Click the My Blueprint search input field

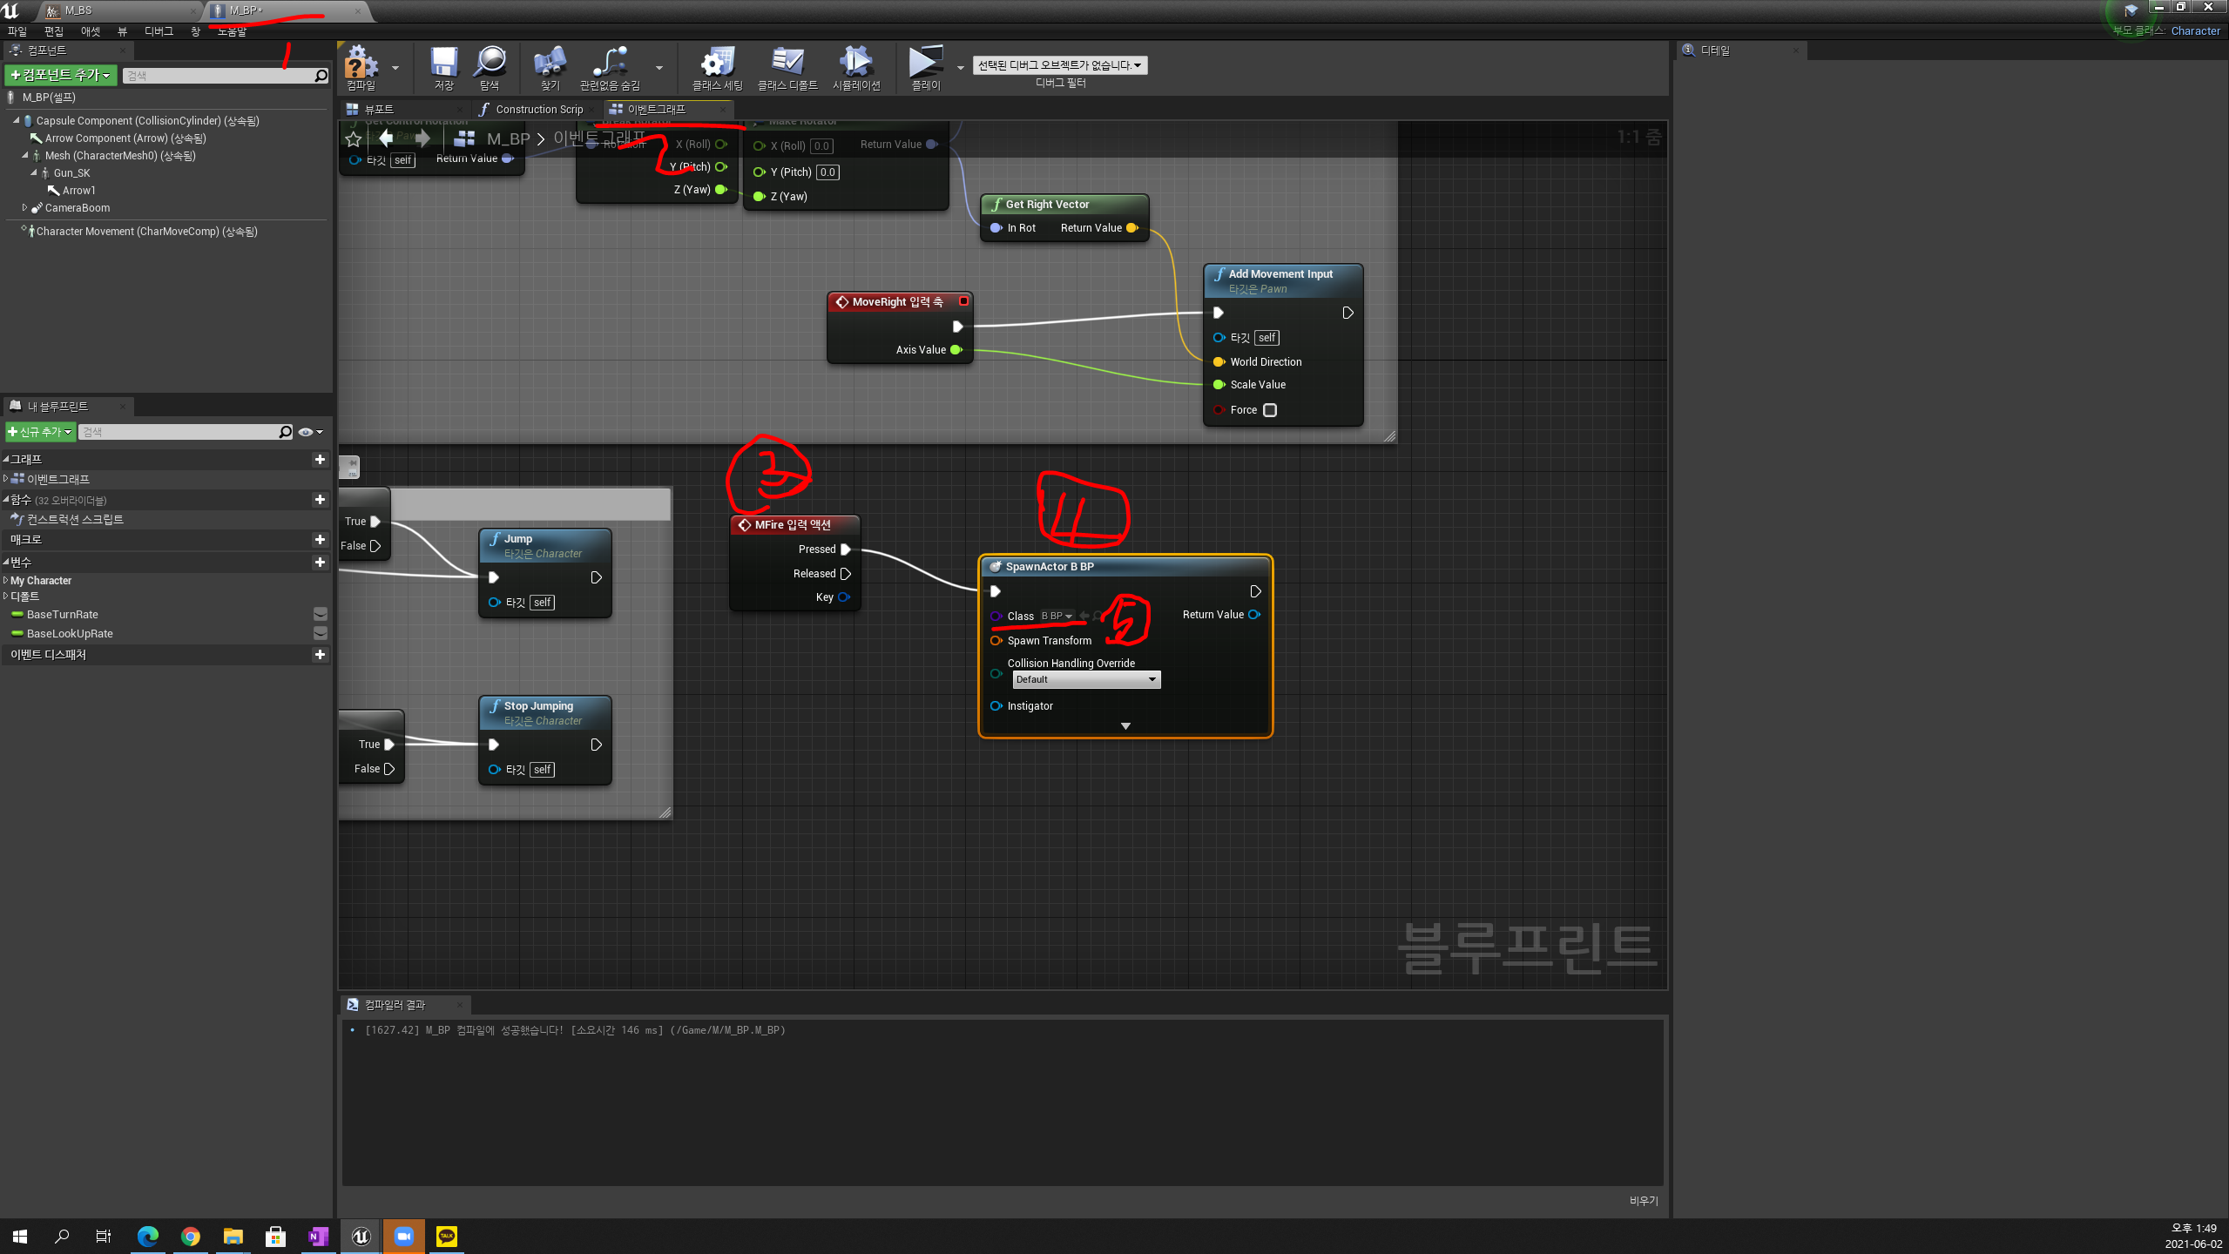coord(178,432)
